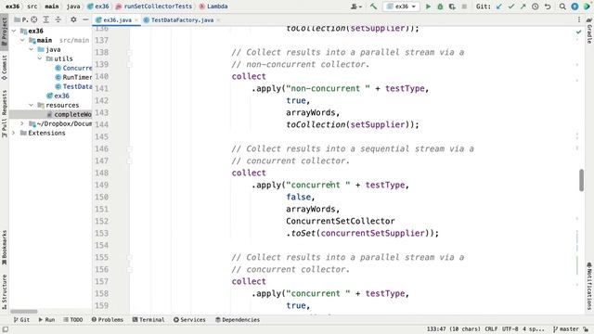The width and height of the screenshot is (594, 334).
Task: Open editor tabs more-options kebab icon
Action: [579, 19]
